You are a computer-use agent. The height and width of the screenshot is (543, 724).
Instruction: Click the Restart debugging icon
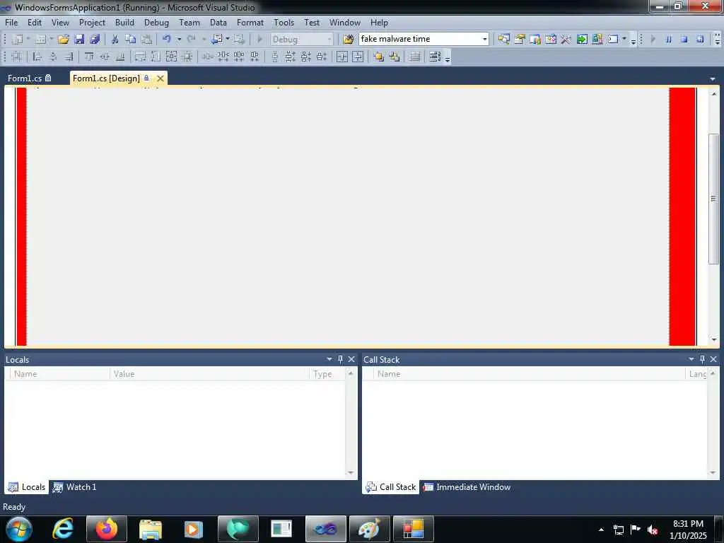tap(700, 40)
